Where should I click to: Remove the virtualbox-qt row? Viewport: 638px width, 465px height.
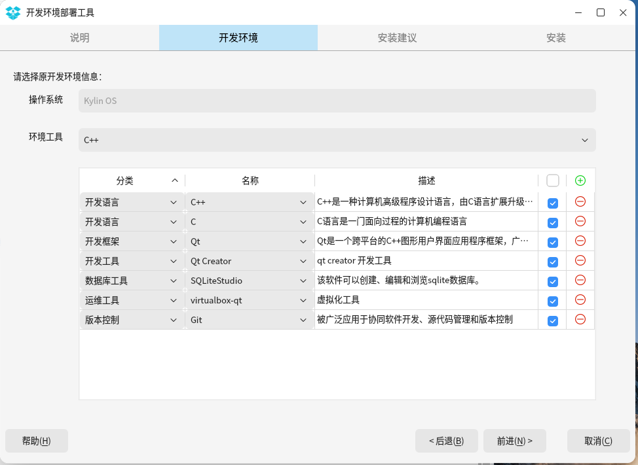click(580, 300)
